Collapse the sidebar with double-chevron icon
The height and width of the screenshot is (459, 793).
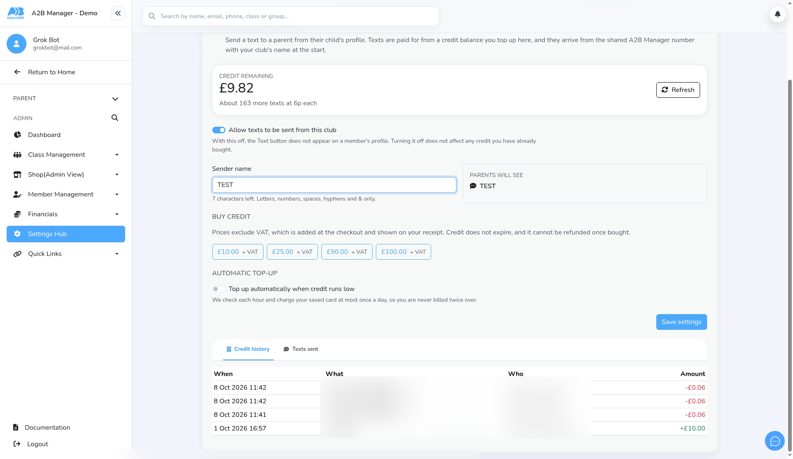tap(118, 13)
